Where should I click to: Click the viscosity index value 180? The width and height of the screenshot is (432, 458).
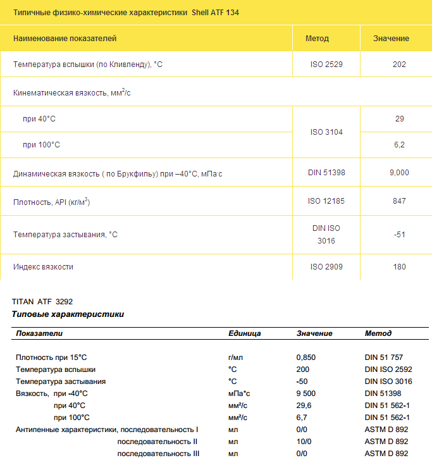(399, 267)
